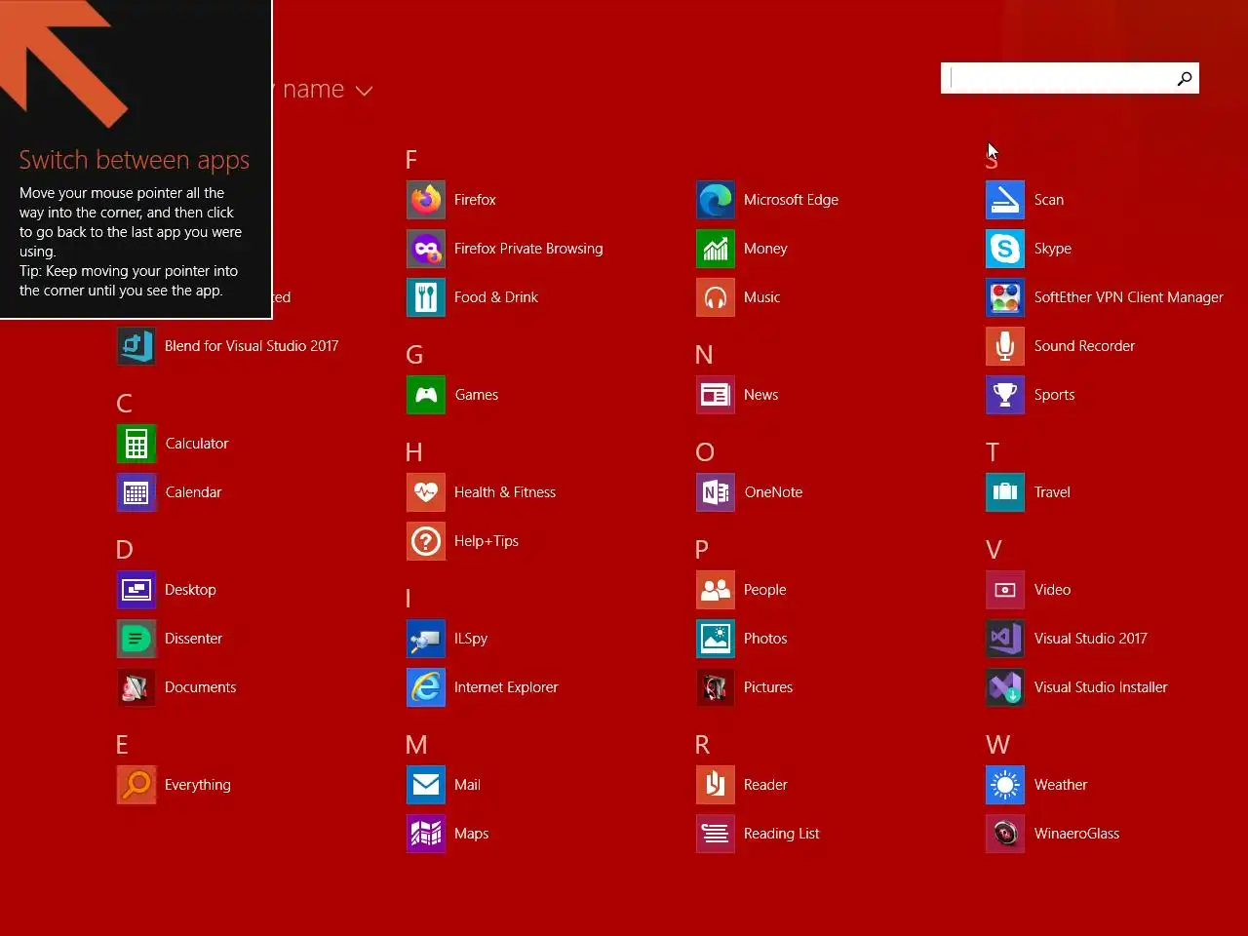Open the Sports trophy icon
The height and width of the screenshot is (936, 1248).
click(x=1005, y=395)
